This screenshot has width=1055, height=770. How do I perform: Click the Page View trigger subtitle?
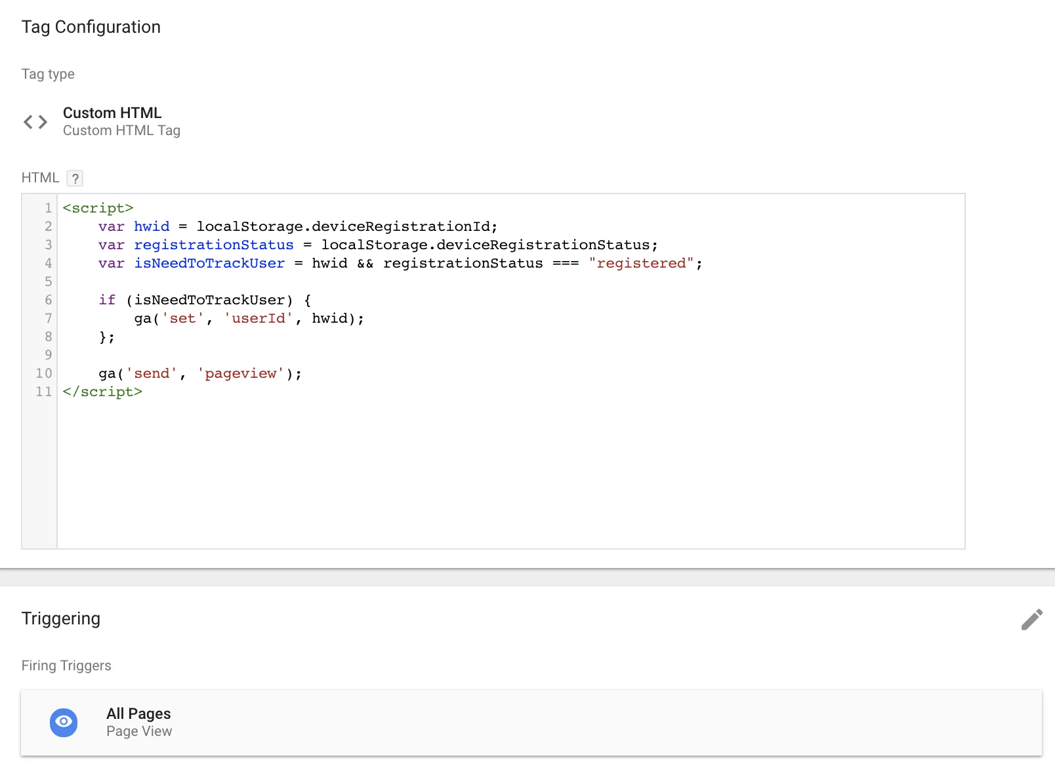[x=139, y=731]
